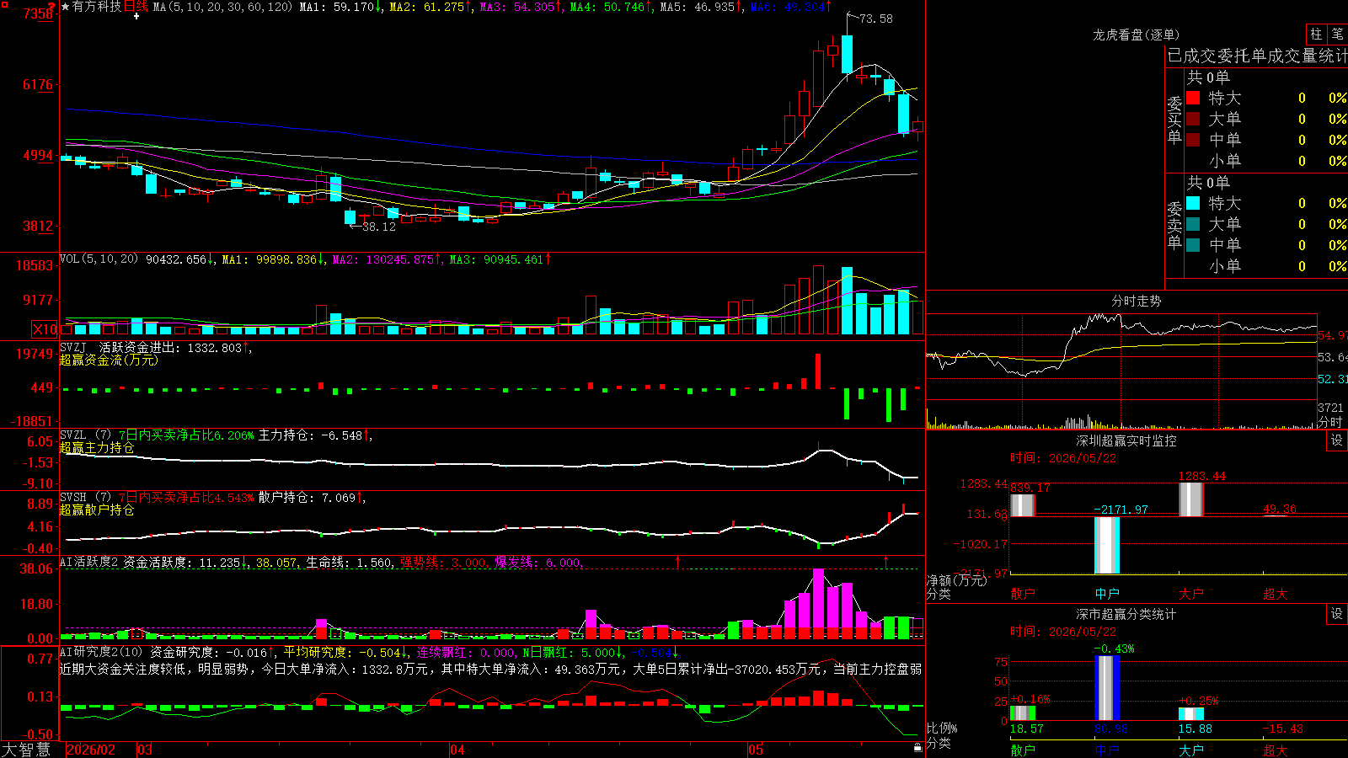1348x758 pixels.
Task: Select 散户 in 深市超赢分类统计 chart
Action: pos(1023,750)
